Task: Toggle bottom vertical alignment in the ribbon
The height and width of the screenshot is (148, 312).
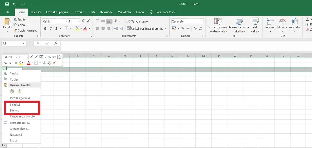Action: click(x=108, y=21)
